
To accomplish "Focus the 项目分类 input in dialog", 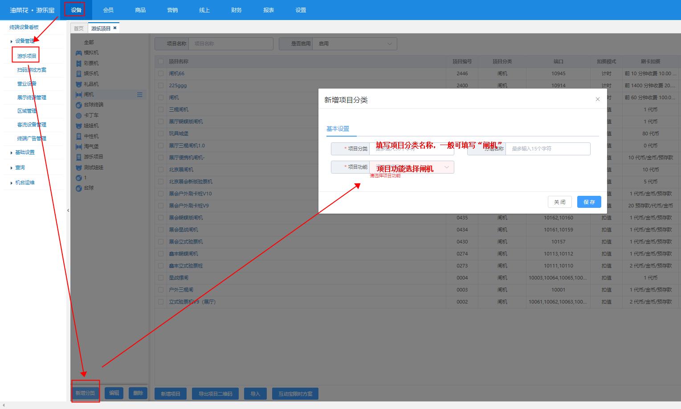I will tap(412, 149).
